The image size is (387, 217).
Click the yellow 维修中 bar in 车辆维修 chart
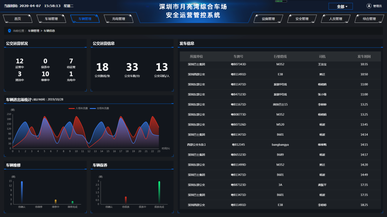[56, 202]
